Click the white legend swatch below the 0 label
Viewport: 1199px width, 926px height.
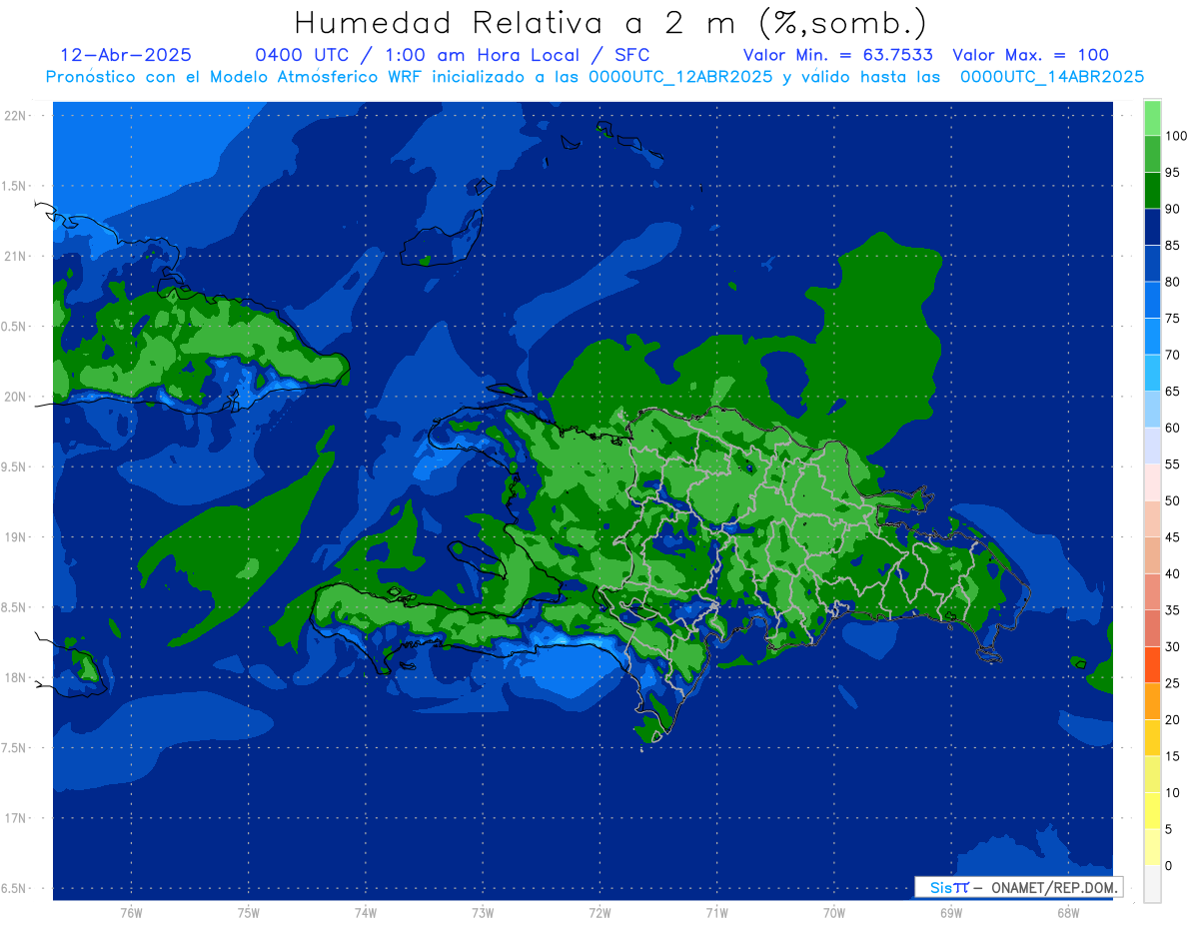(1152, 883)
